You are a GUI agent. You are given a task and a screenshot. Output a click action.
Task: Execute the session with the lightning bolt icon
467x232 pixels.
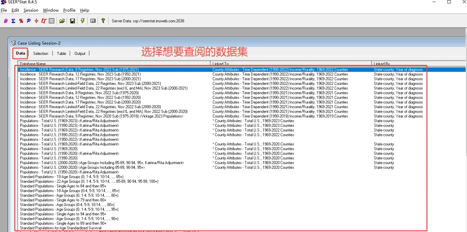coord(83,21)
